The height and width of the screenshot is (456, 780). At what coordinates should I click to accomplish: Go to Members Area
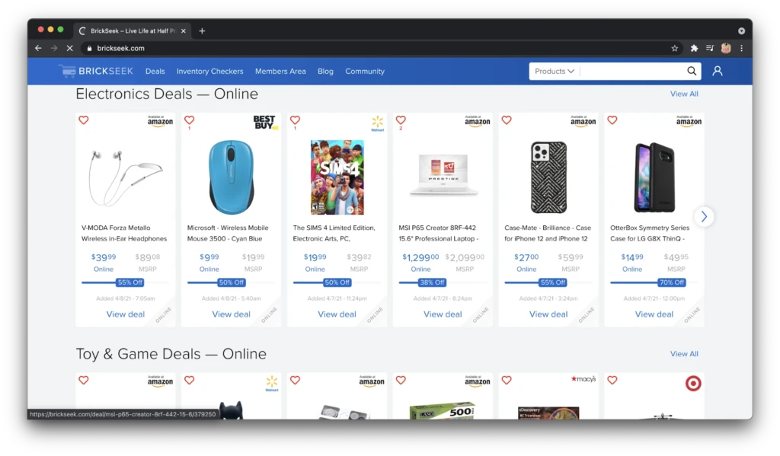(x=280, y=71)
